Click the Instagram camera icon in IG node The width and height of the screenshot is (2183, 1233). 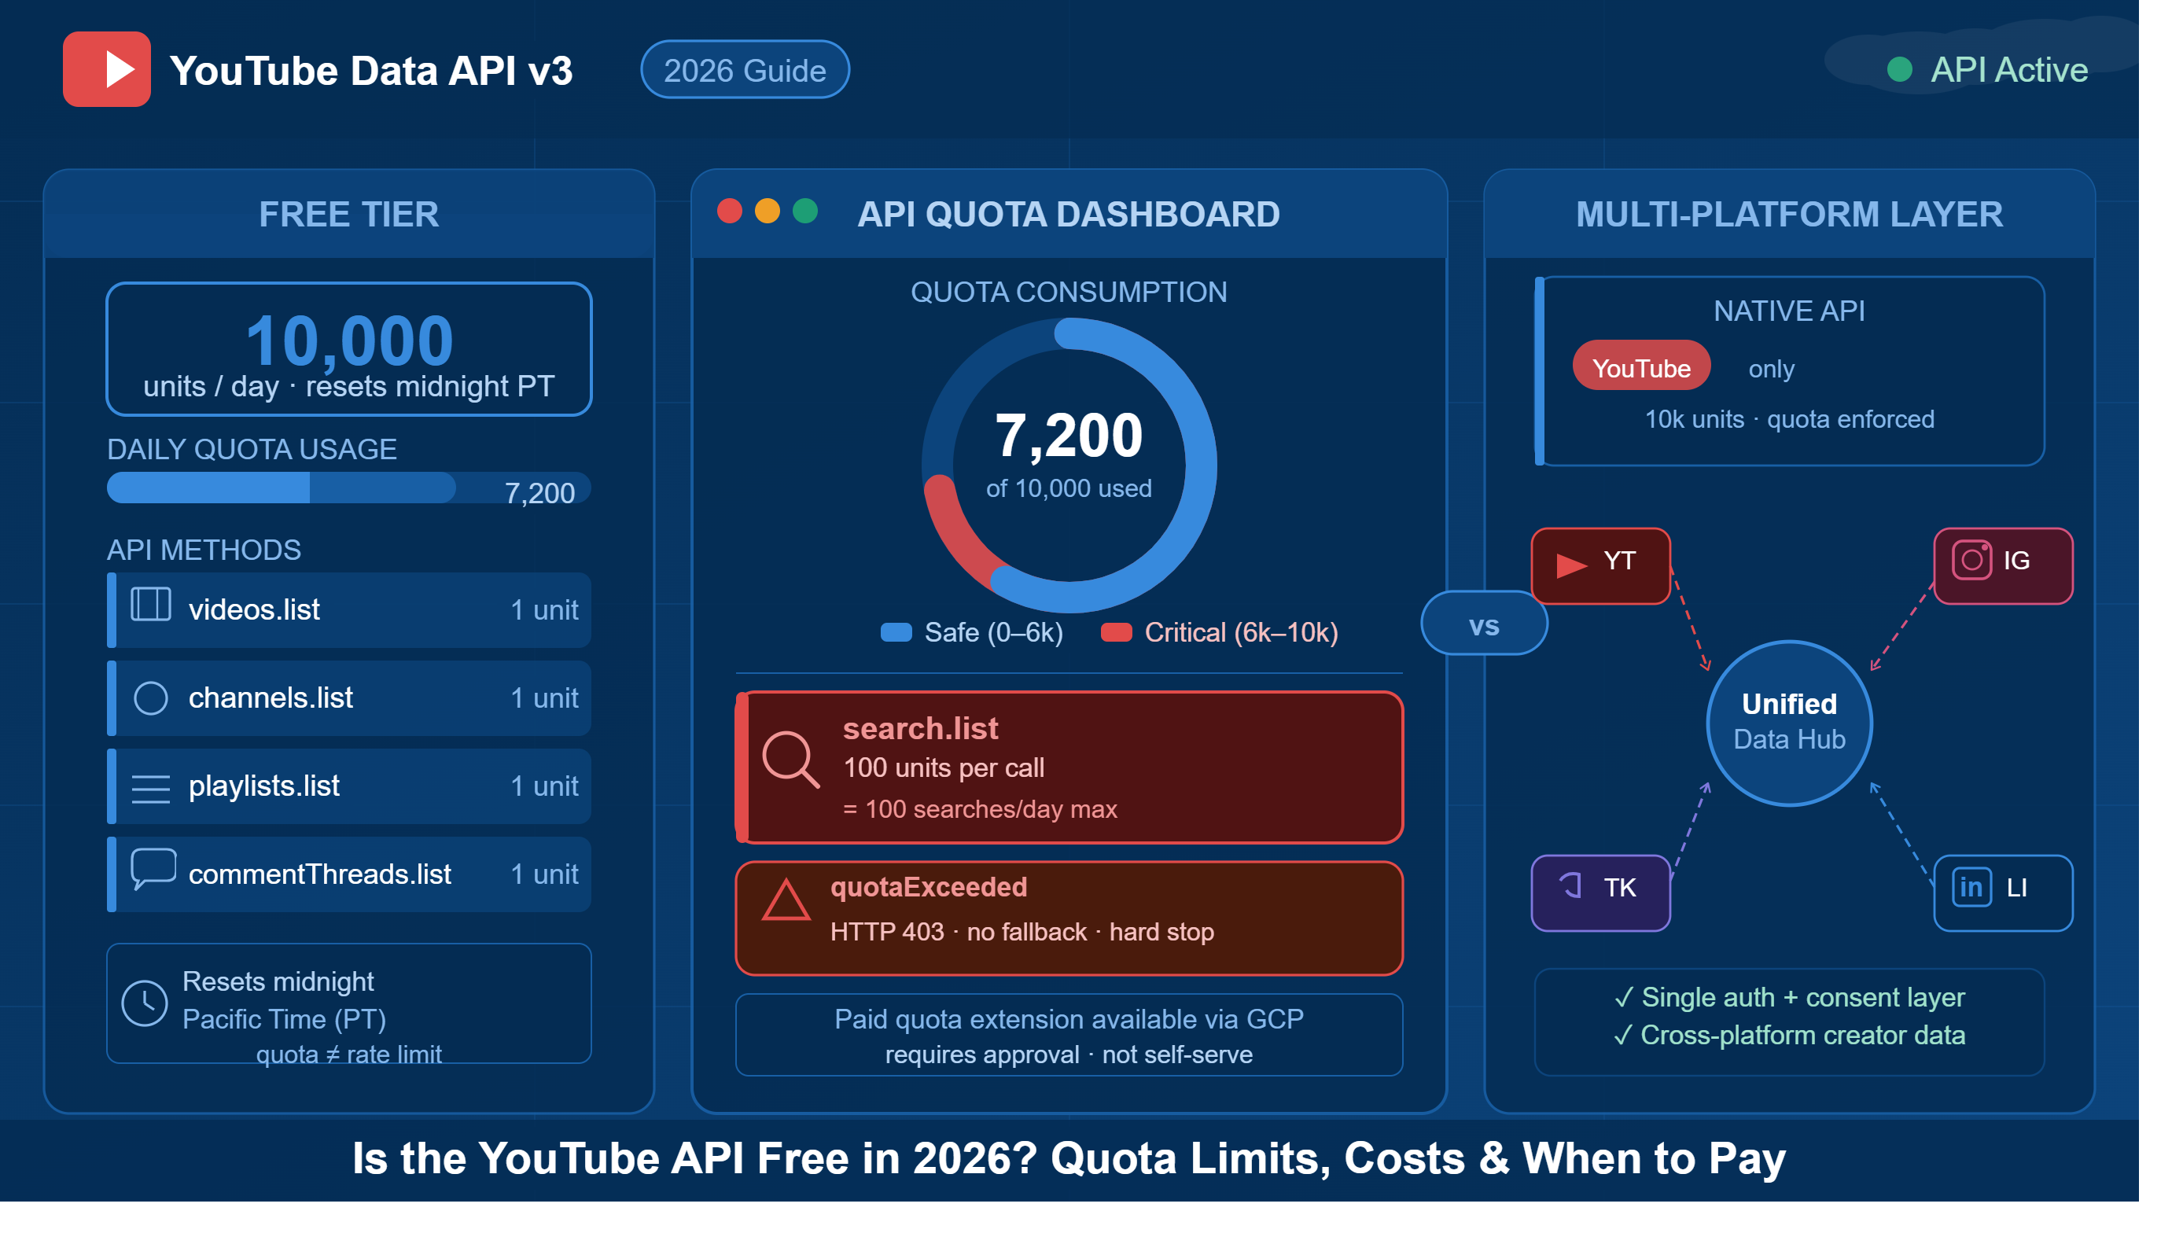coord(1972,560)
